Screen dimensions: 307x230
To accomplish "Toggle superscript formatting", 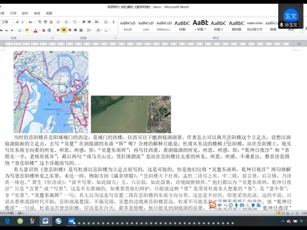I will pos(12,30).
